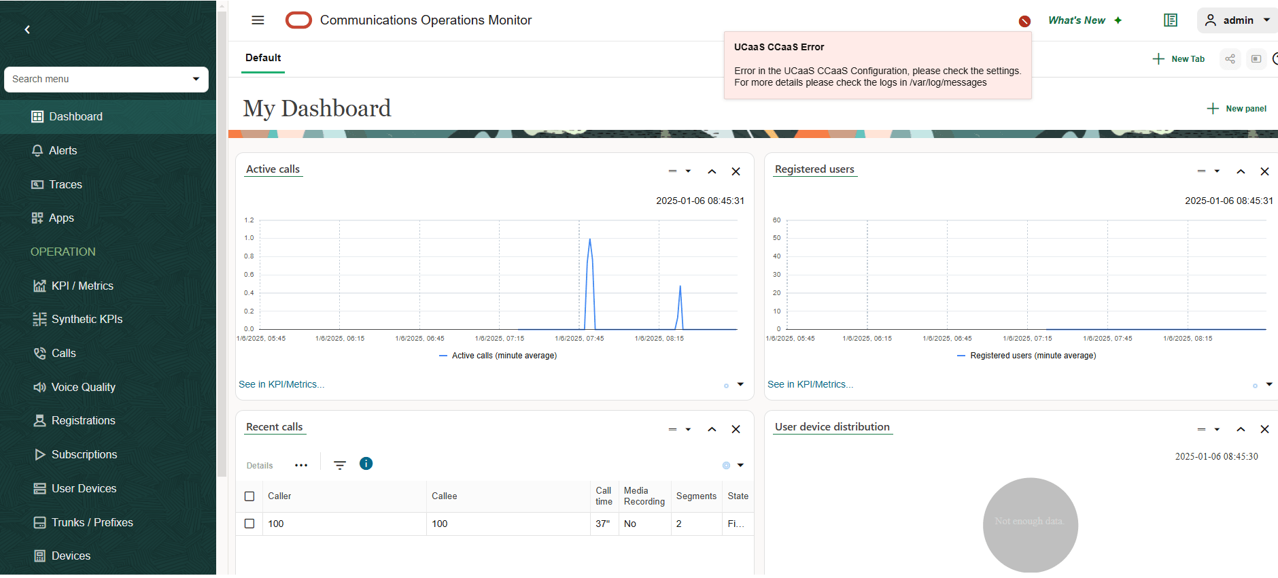The height and width of the screenshot is (578, 1278).
Task: Toggle the select-all checkbox in Recent calls header
Action: click(x=249, y=496)
